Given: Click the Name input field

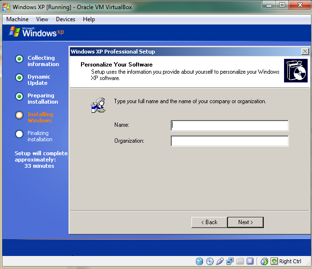Looking at the screenshot, I should point(230,125).
